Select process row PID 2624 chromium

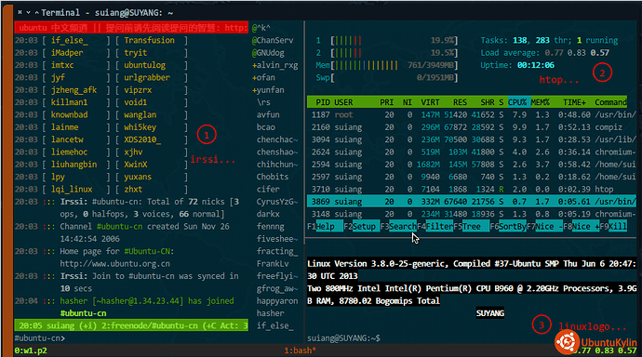click(471, 152)
